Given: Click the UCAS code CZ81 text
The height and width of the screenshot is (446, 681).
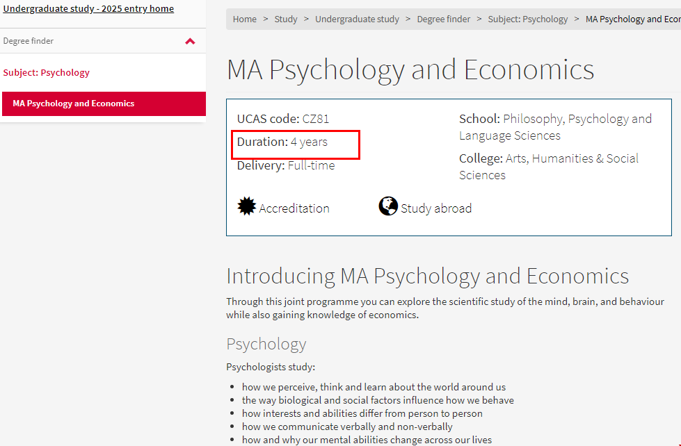Looking at the screenshot, I should [283, 119].
